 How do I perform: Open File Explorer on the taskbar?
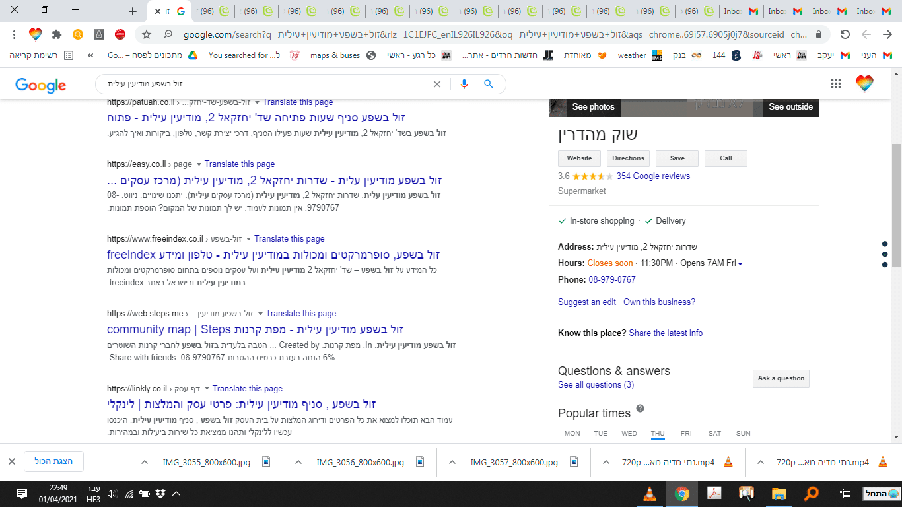click(779, 493)
